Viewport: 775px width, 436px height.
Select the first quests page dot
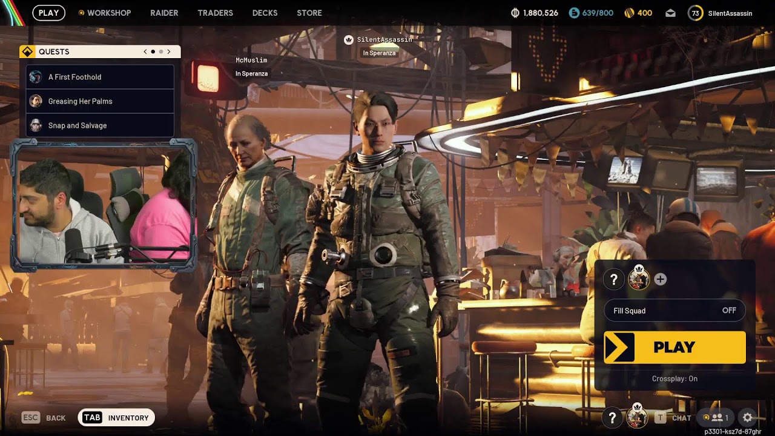click(153, 51)
